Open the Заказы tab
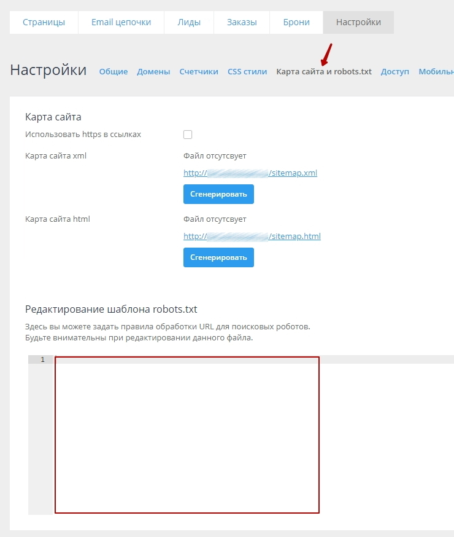The image size is (454, 537). [x=241, y=22]
